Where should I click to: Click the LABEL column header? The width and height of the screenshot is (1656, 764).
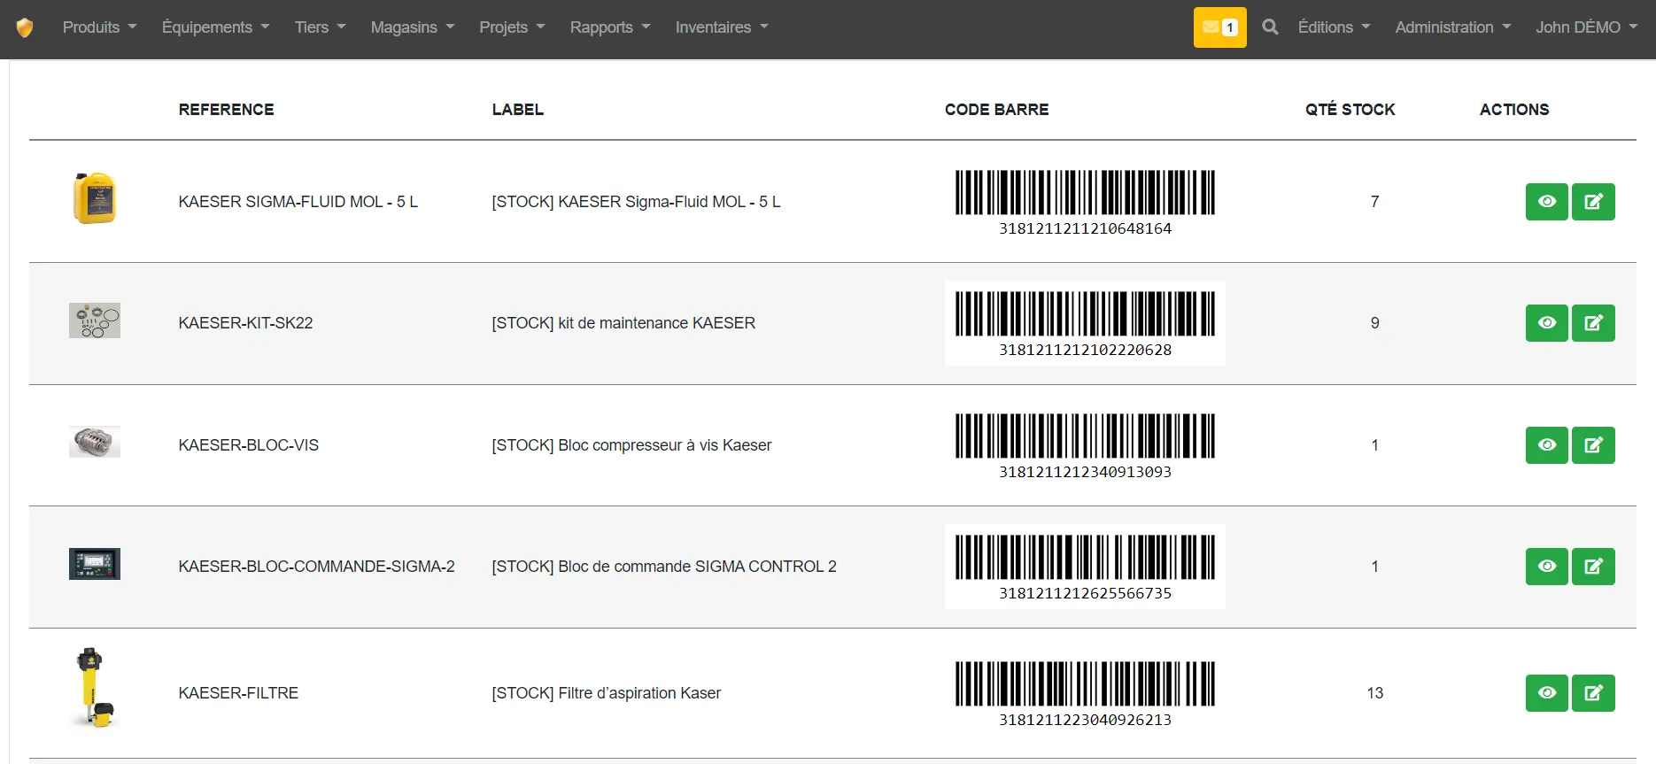pyautogui.click(x=518, y=110)
